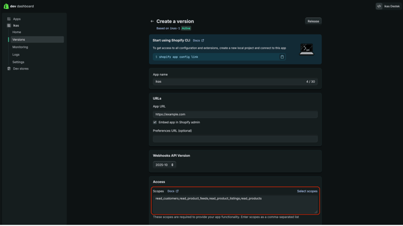Copy the shopify app config link command
This screenshot has height=226, width=403.
pyautogui.click(x=282, y=57)
